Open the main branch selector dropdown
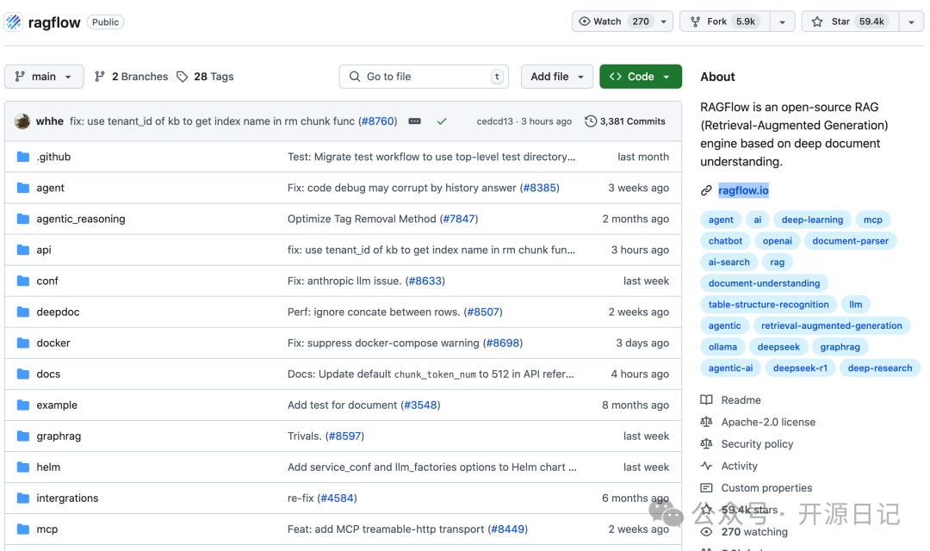Screen dimensions: 930x551 click(x=44, y=77)
